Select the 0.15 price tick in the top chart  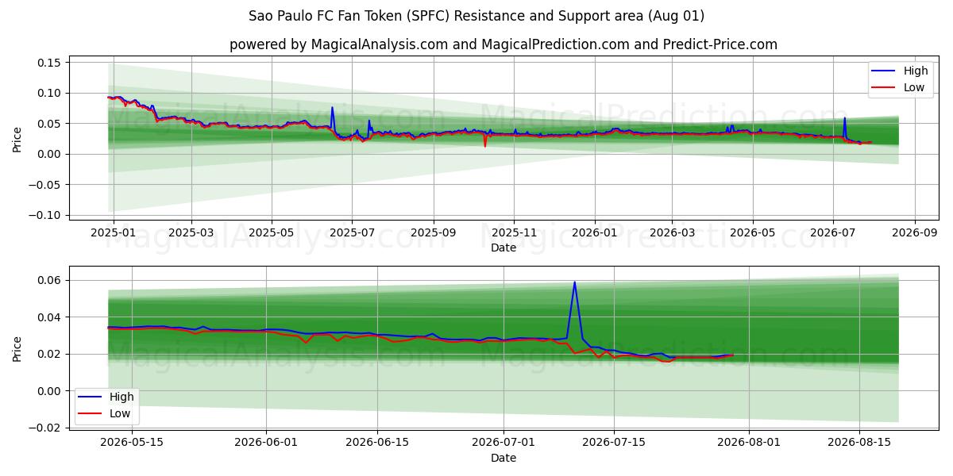[x=51, y=63]
